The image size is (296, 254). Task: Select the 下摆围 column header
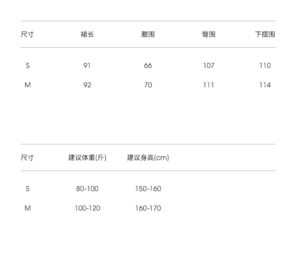tap(264, 34)
